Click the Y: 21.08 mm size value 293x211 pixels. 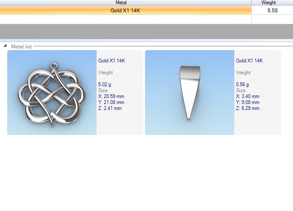(x=111, y=102)
